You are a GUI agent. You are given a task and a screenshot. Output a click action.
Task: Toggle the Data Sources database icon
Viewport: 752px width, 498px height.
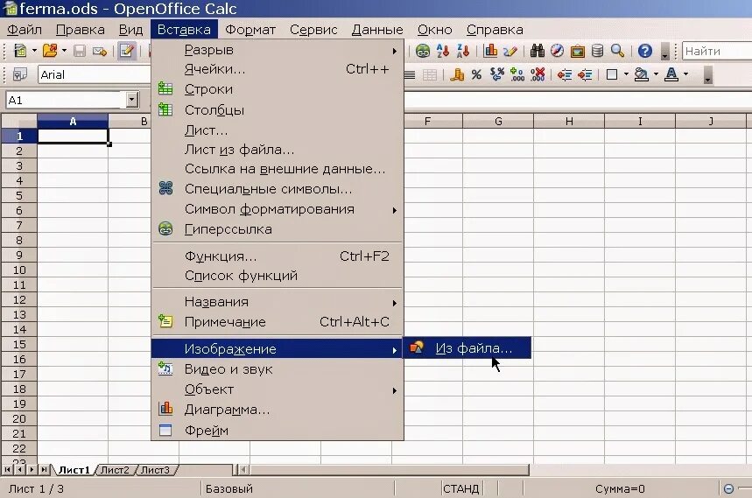click(597, 51)
